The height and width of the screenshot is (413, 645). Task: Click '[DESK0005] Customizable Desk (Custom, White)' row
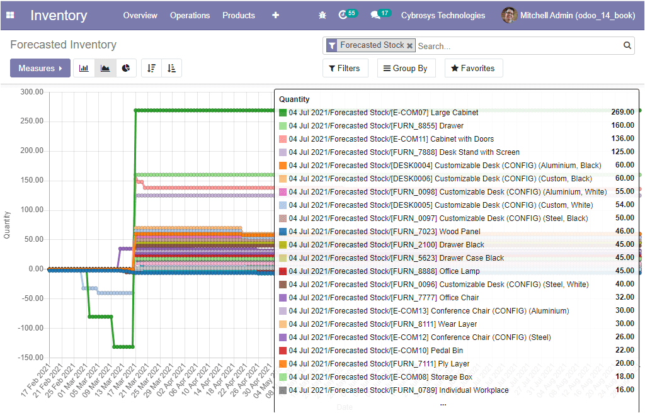[x=457, y=205]
